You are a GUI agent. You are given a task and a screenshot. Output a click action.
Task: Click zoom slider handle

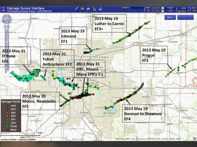7,42
